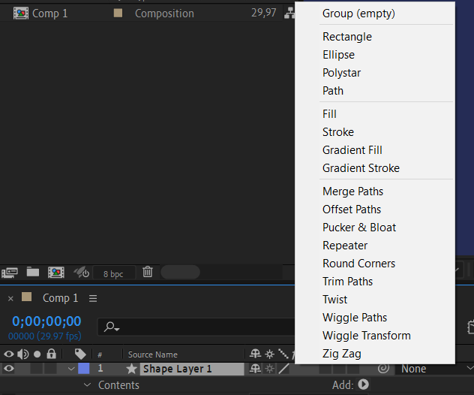Click the New Composition icon

55,273
